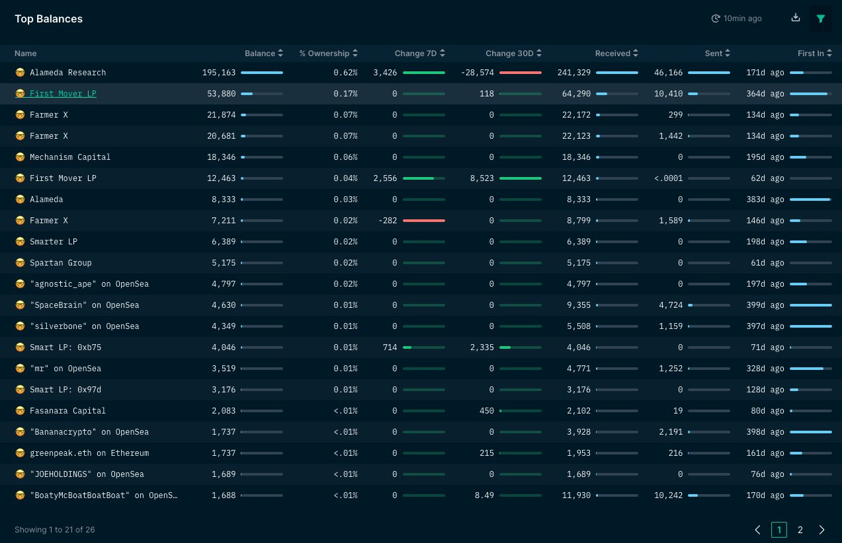Sort by Received column header
This screenshot has height=543, width=842.
(x=617, y=53)
